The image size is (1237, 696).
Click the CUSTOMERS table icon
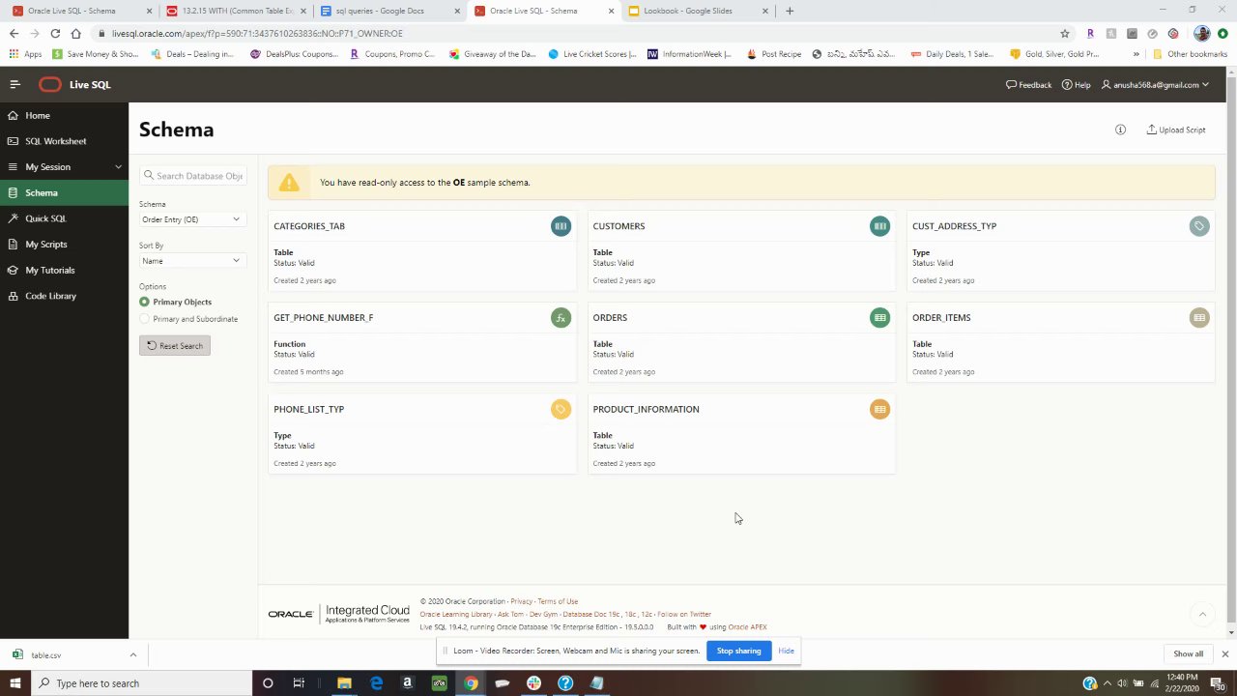point(879,226)
